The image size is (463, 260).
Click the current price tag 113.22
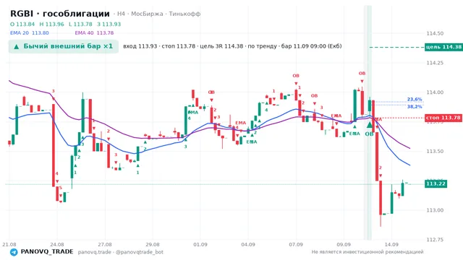coord(436,184)
